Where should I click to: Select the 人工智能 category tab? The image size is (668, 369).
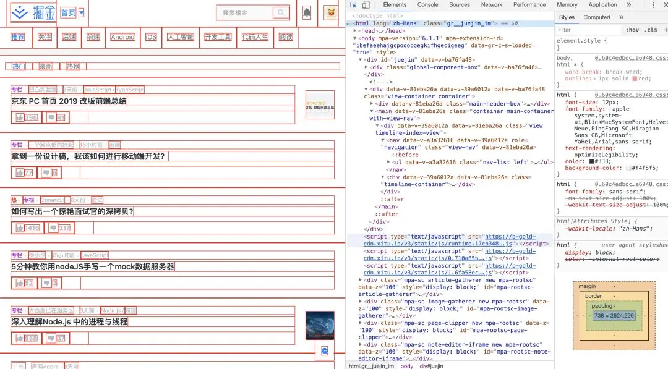[x=181, y=37]
